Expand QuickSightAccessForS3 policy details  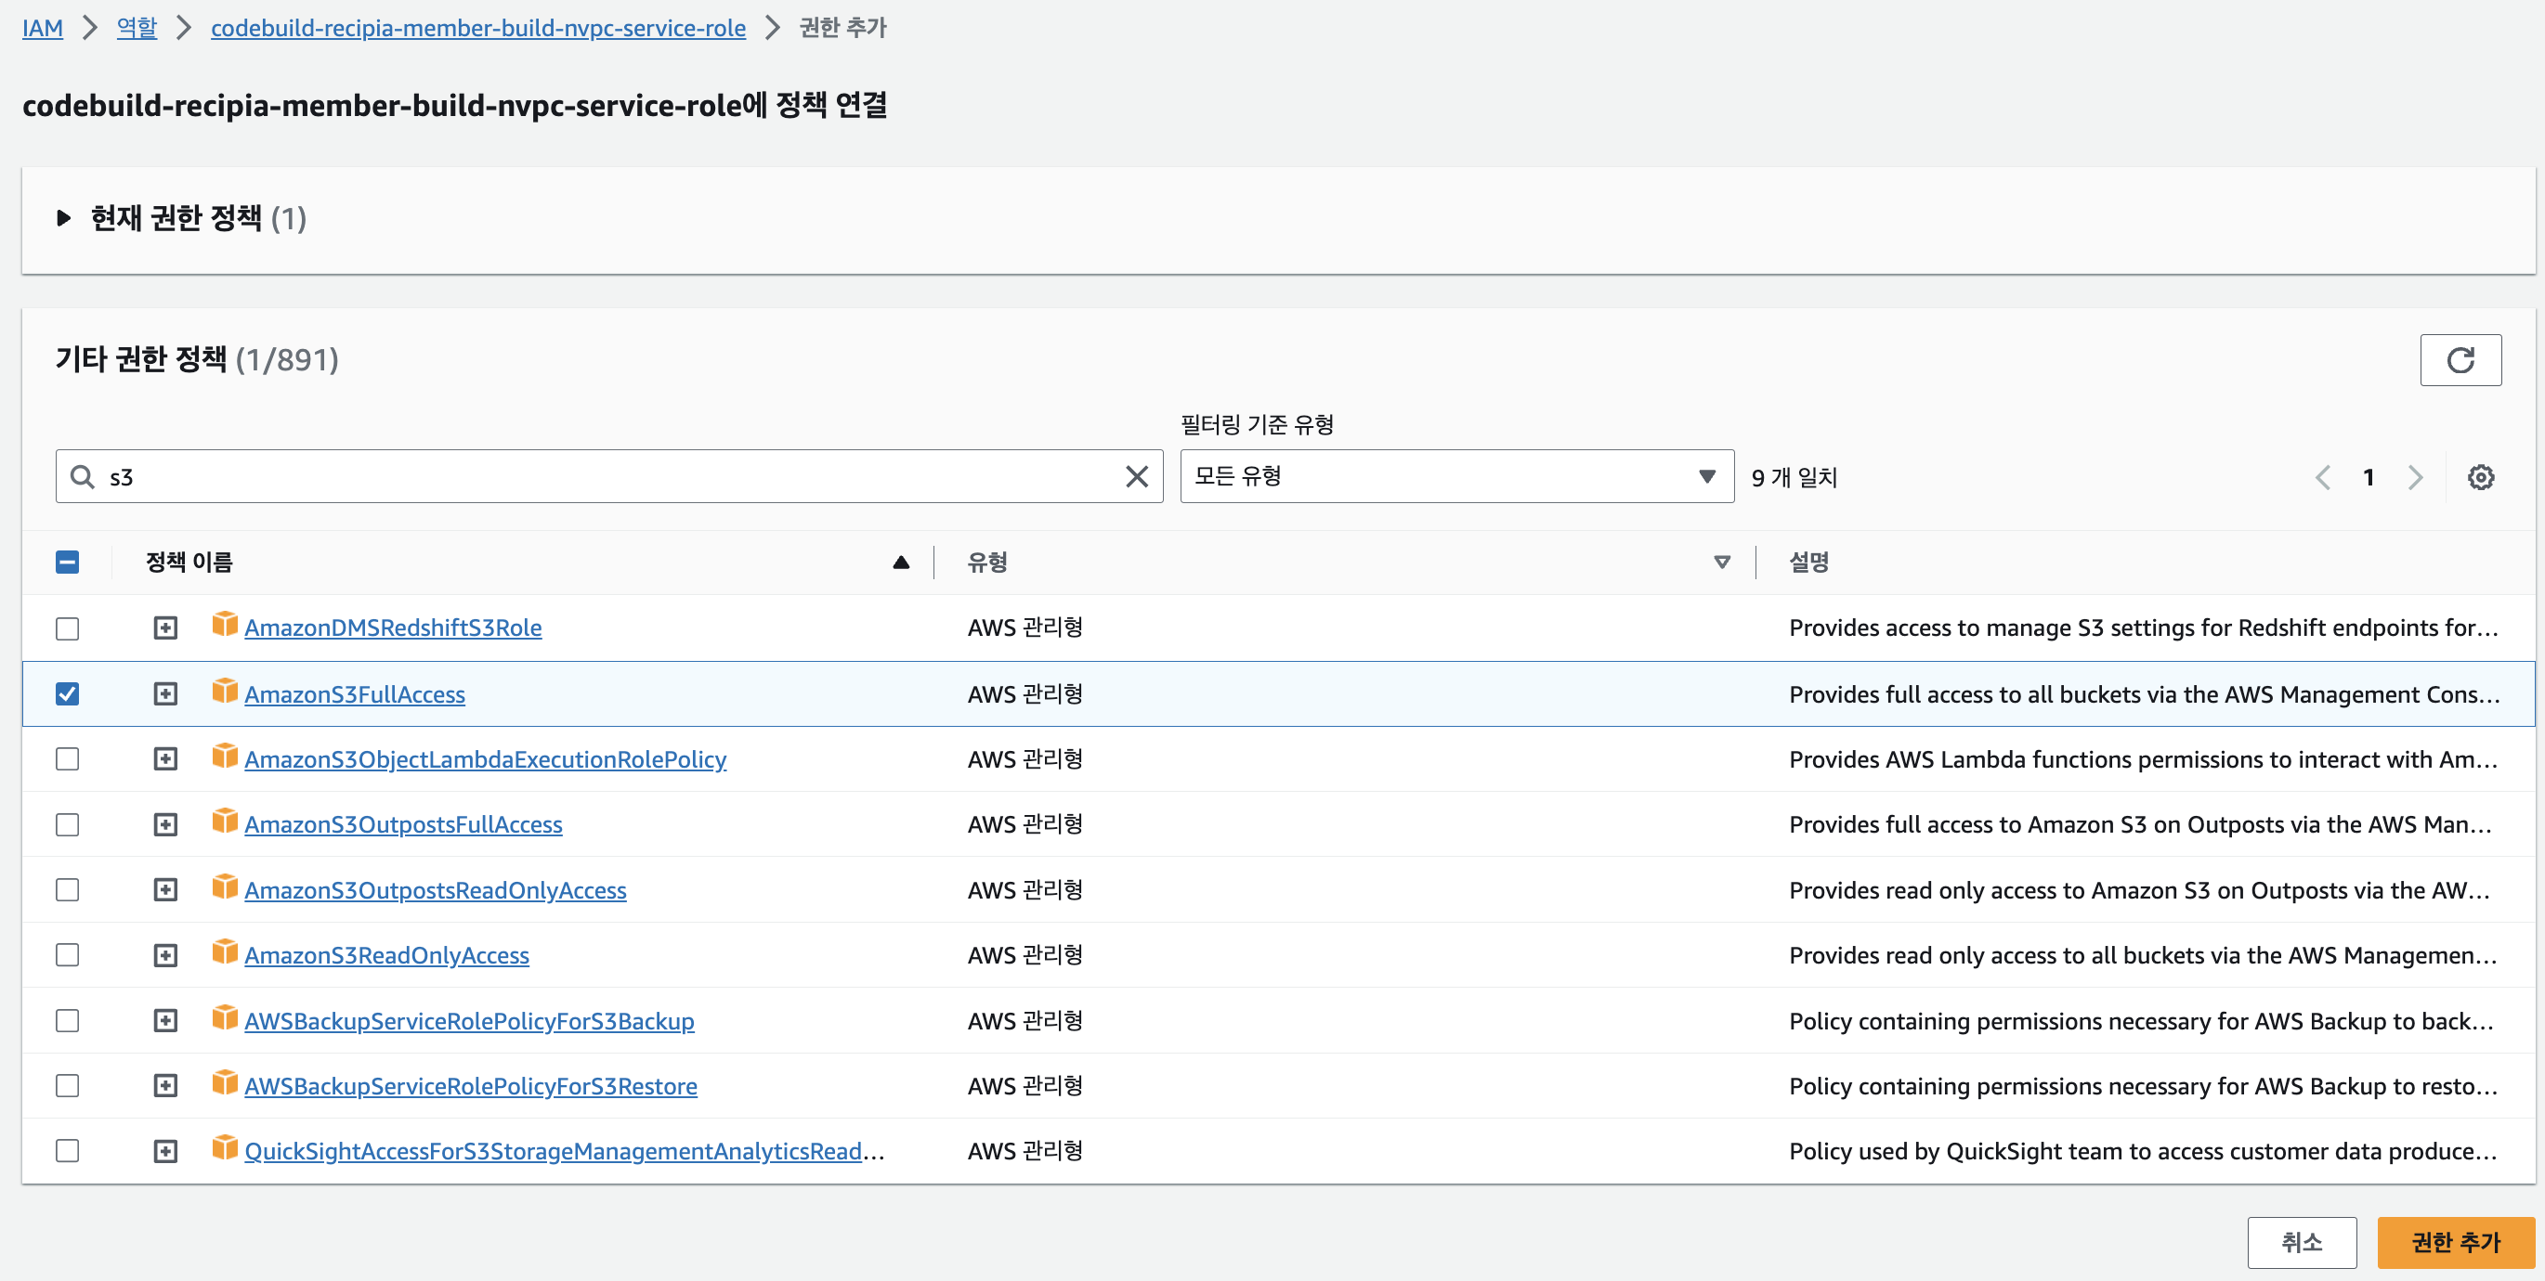(x=165, y=1151)
